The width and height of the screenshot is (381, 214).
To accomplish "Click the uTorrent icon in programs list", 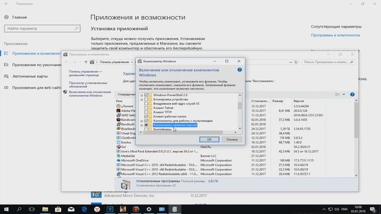I will 118,106.
